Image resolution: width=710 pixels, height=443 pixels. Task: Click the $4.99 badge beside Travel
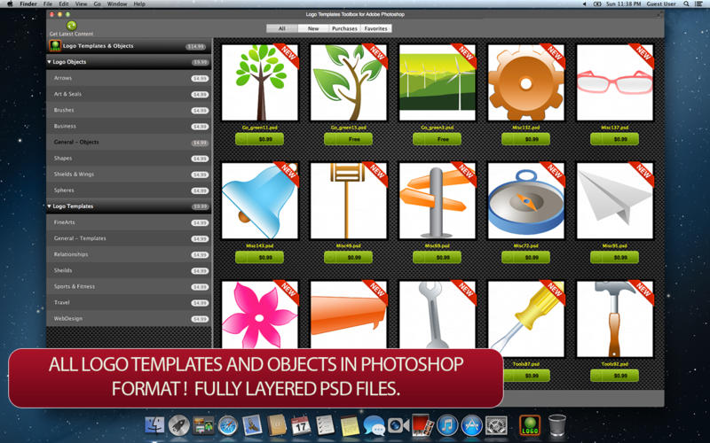[199, 303]
